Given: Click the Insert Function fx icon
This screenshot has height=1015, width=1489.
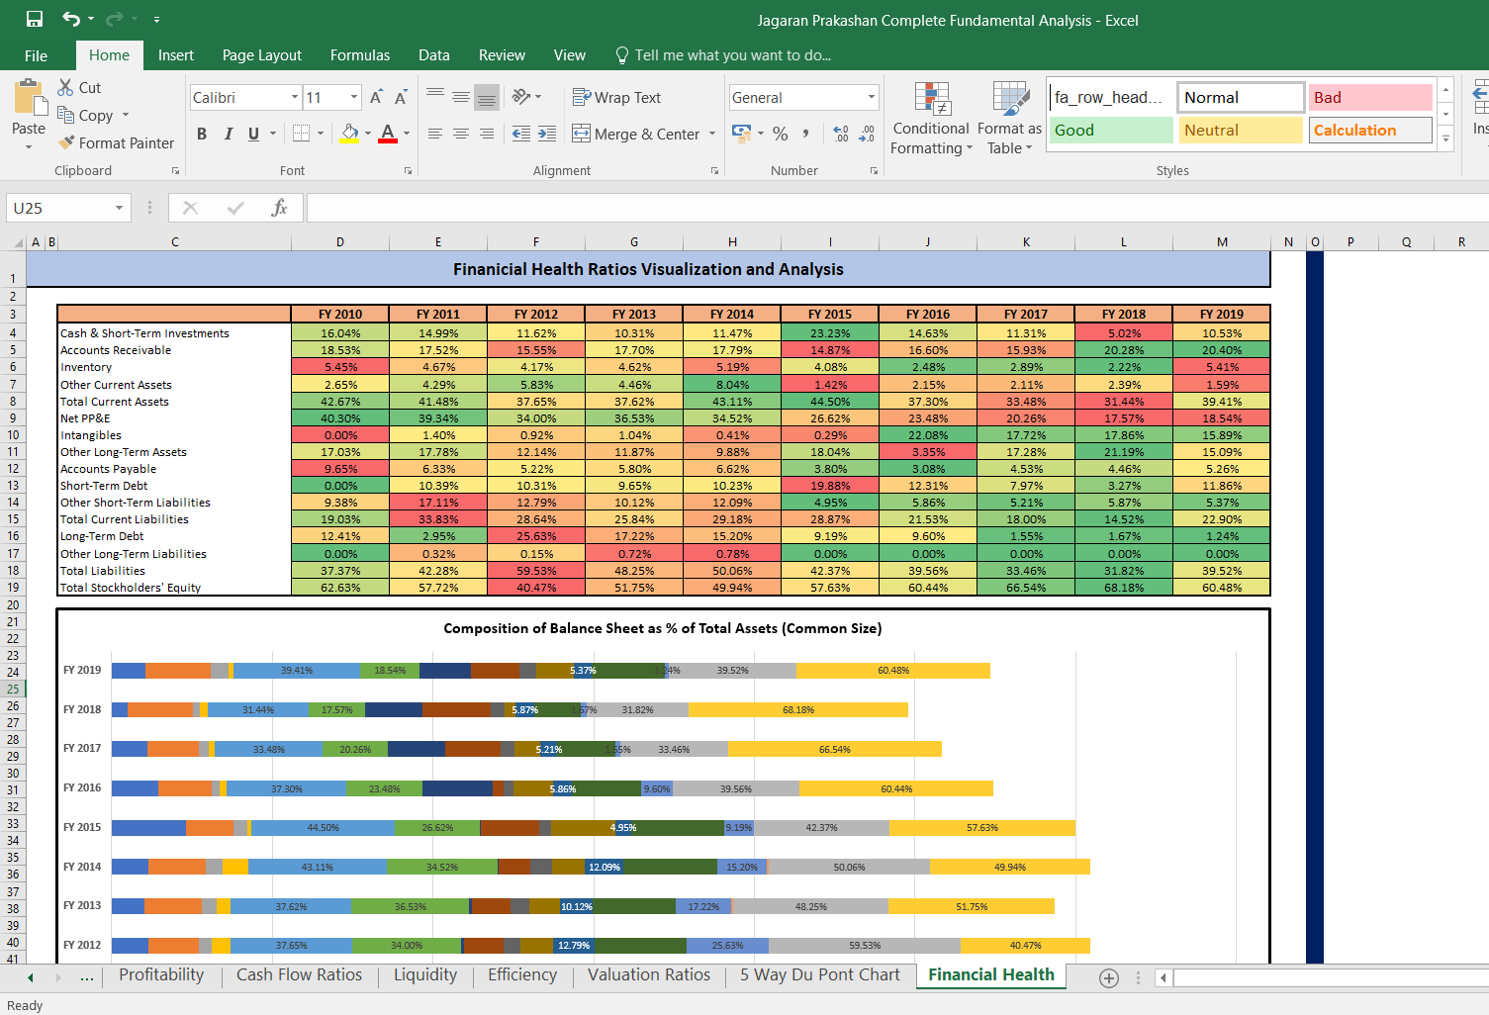Looking at the screenshot, I should (279, 208).
